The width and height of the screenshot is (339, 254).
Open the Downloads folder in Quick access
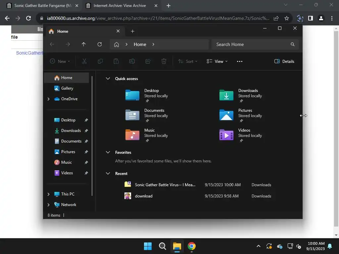pos(241,96)
